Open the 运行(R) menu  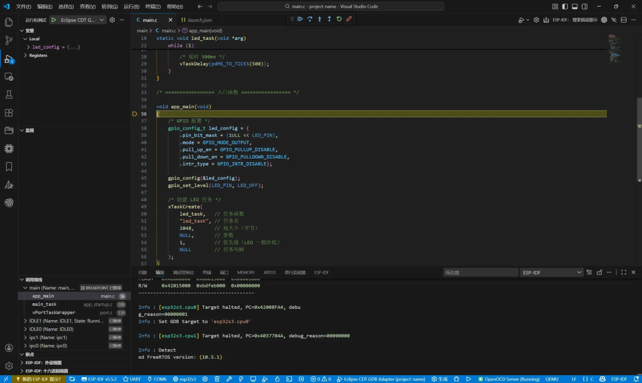point(131,7)
